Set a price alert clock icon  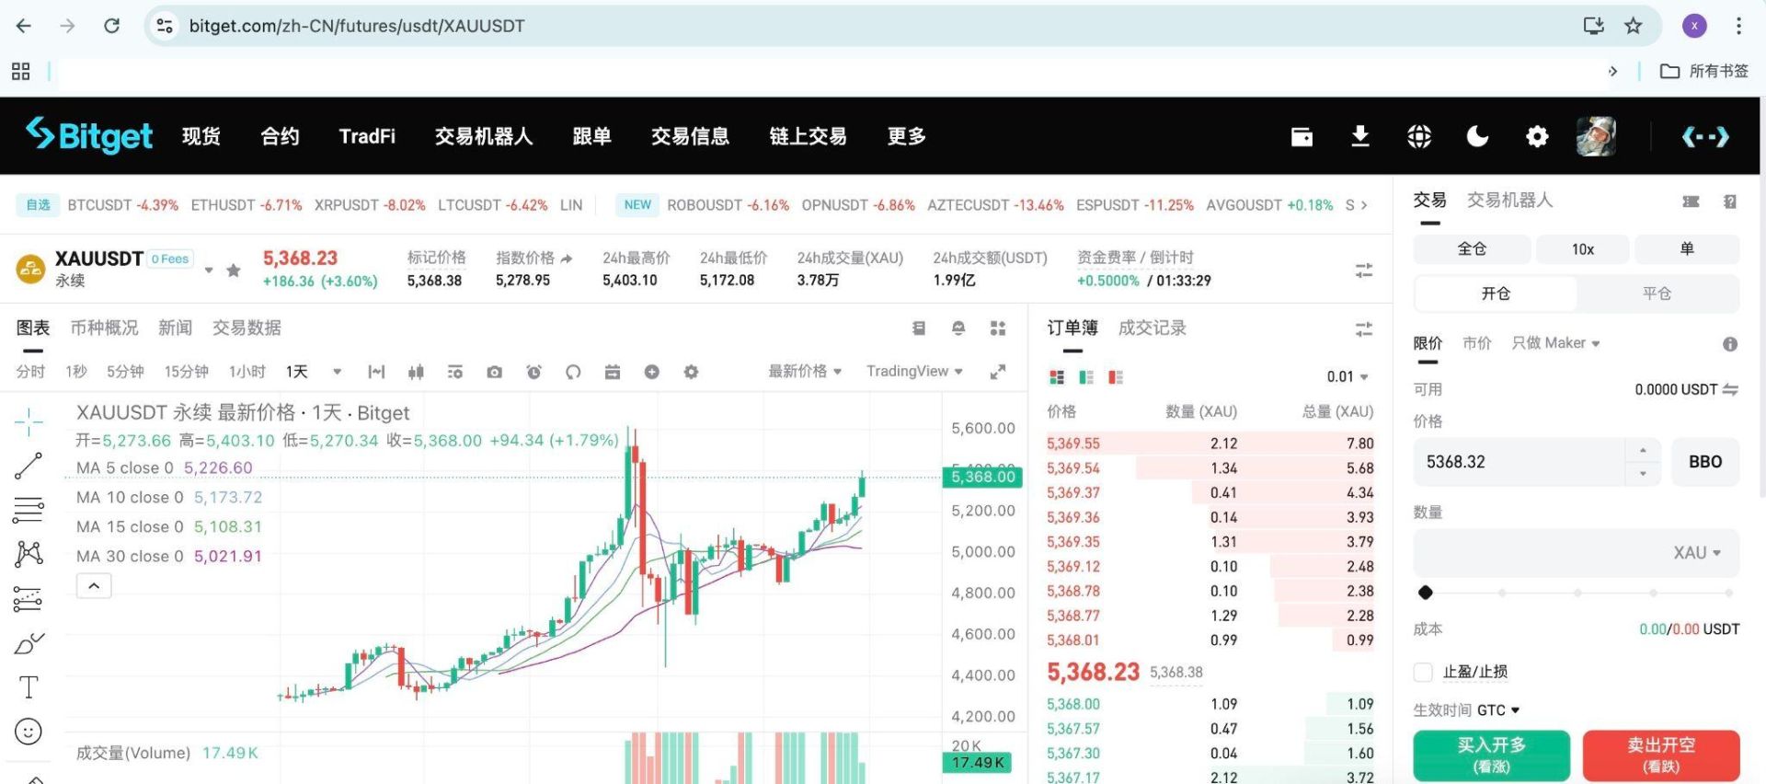click(533, 372)
